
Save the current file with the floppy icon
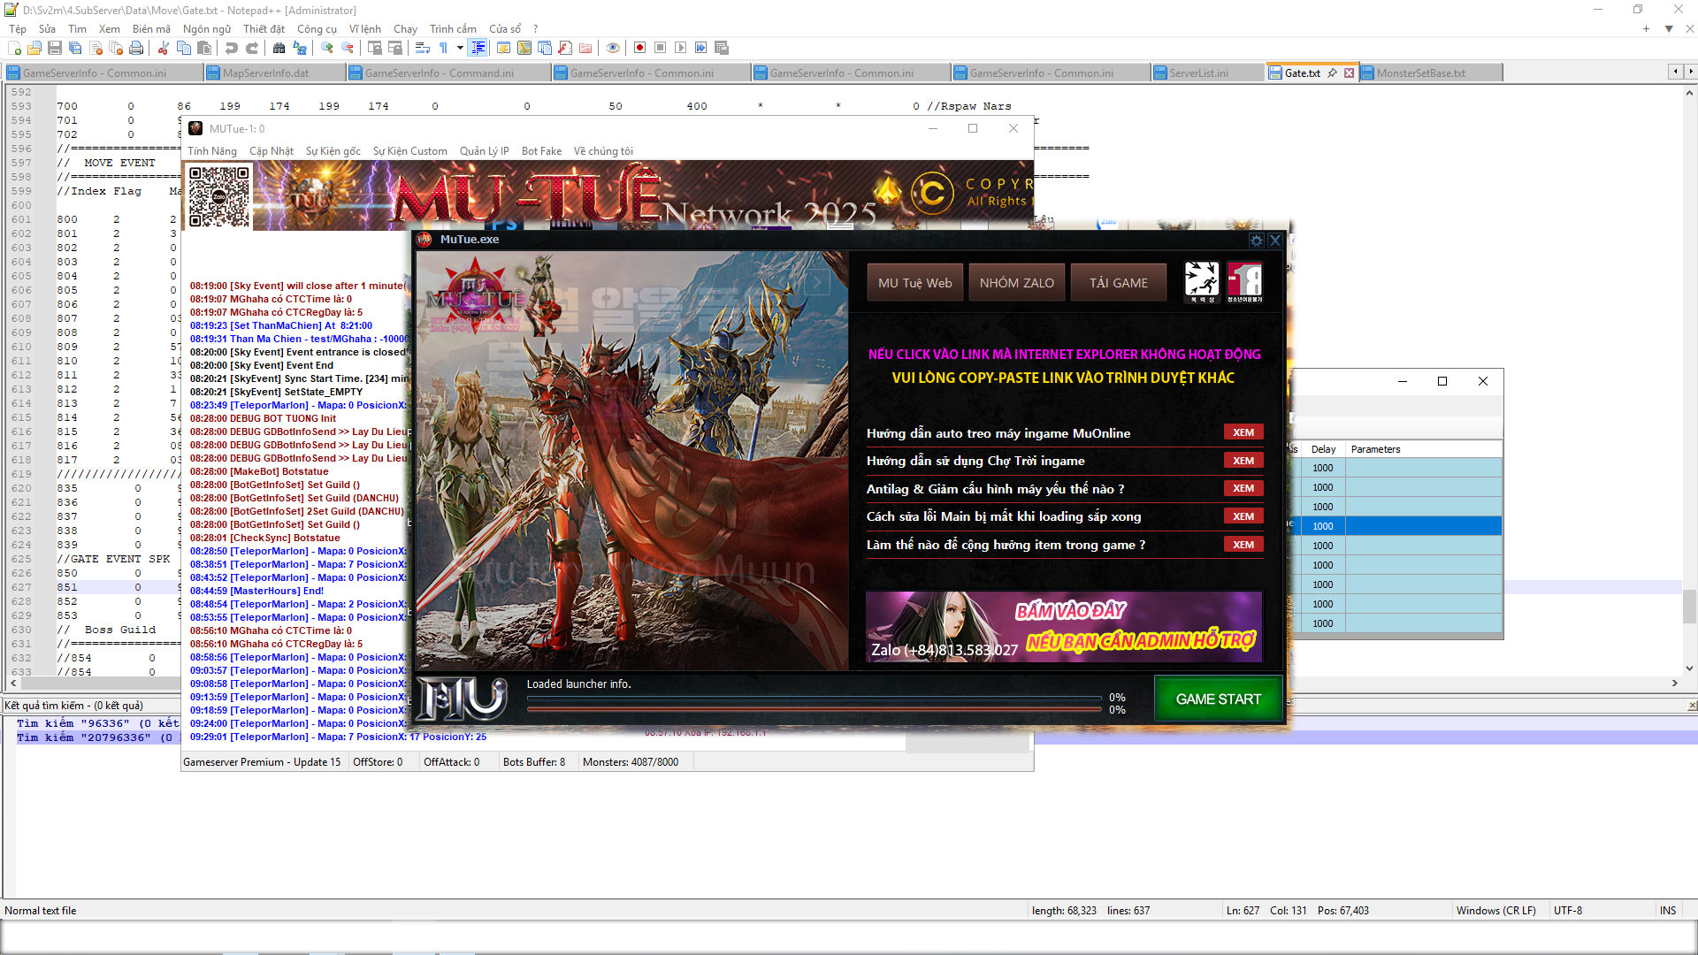[55, 48]
